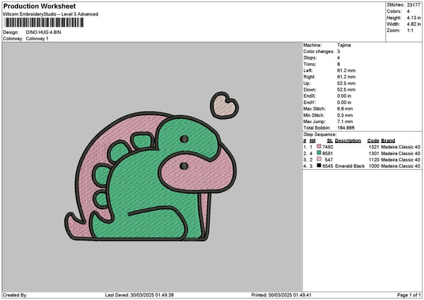Click the Tajima machine value
The width and height of the screenshot is (424, 300).
[x=343, y=45]
